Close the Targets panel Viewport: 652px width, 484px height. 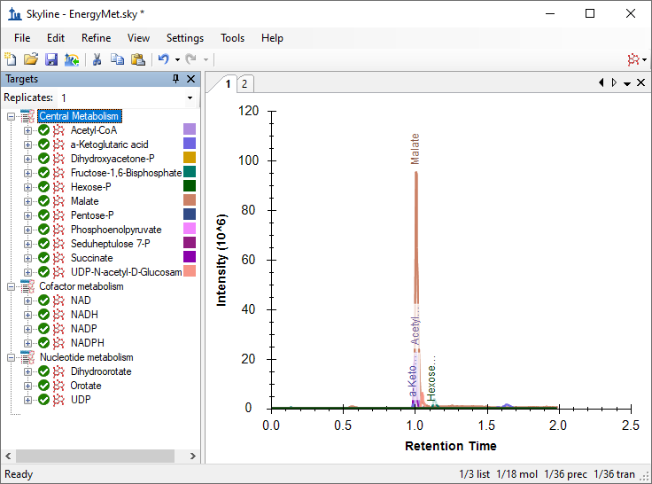click(x=190, y=79)
